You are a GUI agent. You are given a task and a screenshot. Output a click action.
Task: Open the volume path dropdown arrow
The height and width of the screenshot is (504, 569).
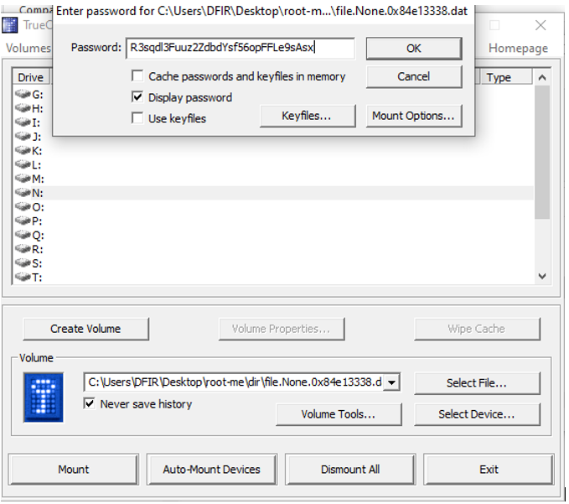[x=392, y=382]
